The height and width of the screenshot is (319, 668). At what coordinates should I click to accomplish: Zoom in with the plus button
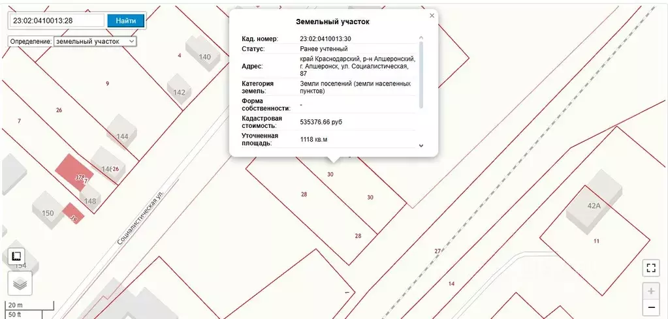[x=651, y=292]
